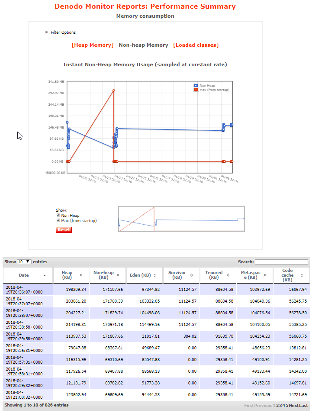The image size is (312, 413).
Task: Select row dated 2018-04-19T20:37:07+0000
Action: [156, 301]
